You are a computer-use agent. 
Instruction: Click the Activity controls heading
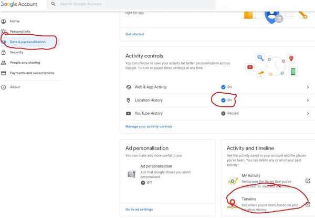[x=144, y=56]
